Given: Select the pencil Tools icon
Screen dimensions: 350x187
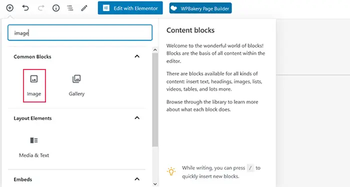Looking at the screenshot, I should 84,8.
